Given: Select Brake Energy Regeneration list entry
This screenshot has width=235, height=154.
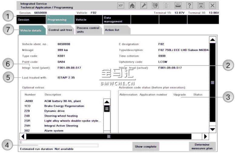Looking at the screenshot, I should (x=64, y=106).
